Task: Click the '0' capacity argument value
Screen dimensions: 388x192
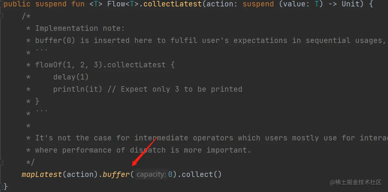Action: point(170,174)
